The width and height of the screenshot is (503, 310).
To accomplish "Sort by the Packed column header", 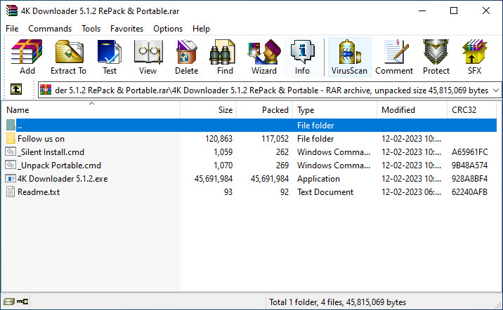I will [265, 110].
